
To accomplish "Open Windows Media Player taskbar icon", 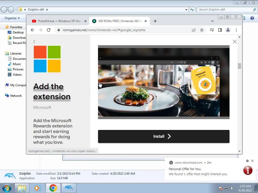I will coord(37,188).
